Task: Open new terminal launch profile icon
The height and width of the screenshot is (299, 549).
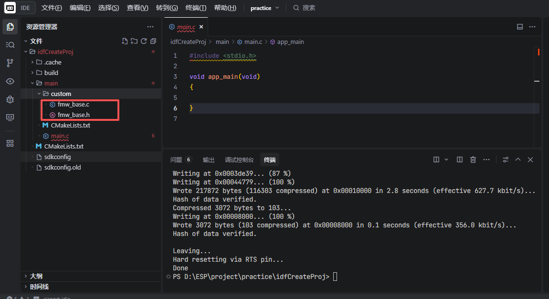Action: pyautogui.click(x=436, y=160)
